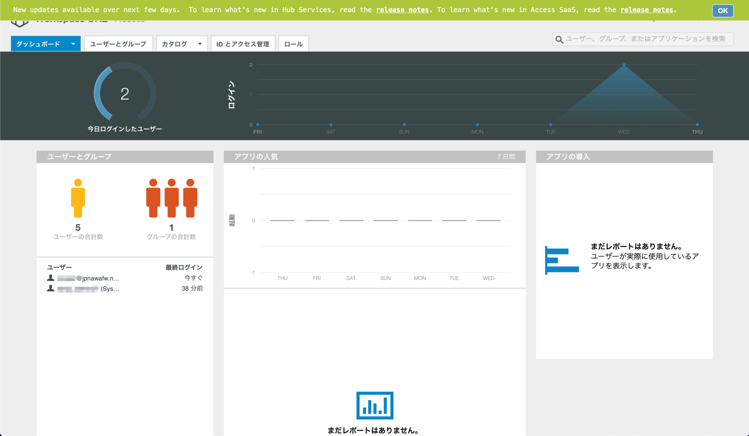
Task: Open the ID とアクセス管理 tab
Action: pos(243,44)
